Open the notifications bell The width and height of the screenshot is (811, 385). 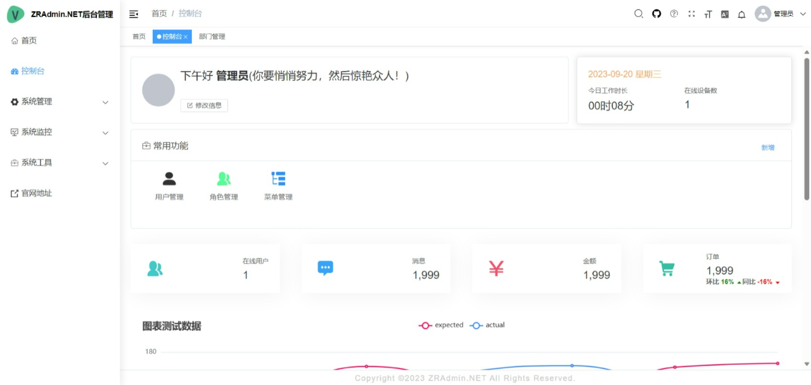[741, 14]
